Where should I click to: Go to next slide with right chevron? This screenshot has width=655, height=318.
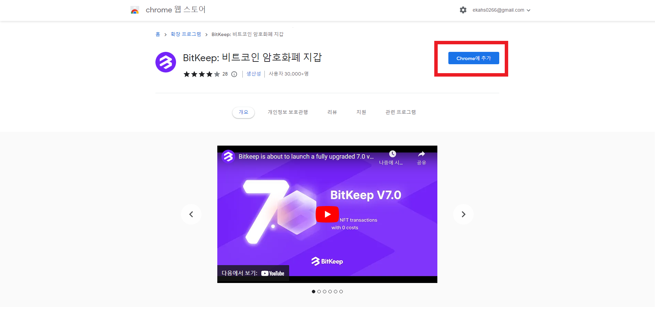463,214
